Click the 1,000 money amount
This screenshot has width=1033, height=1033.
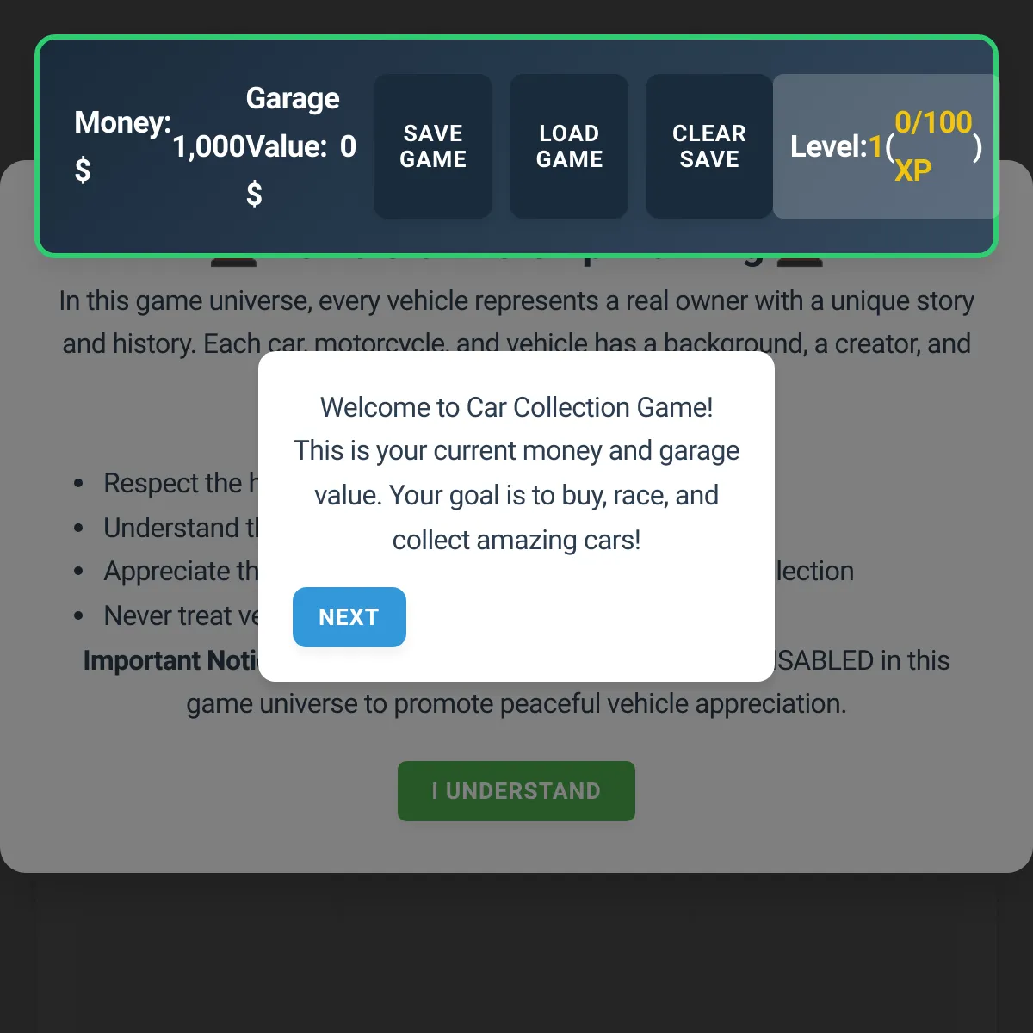(x=208, y=146)
